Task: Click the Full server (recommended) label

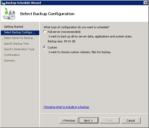Action: (x=64, y=32)
